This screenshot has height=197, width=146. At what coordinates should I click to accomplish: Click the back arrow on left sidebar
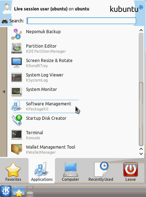4,92
